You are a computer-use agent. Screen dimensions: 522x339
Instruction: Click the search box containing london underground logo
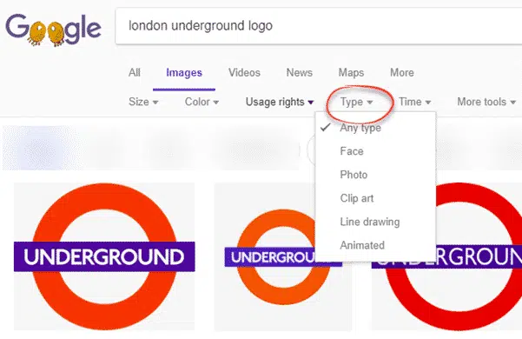pyautogui.click(x=319, y=26)
